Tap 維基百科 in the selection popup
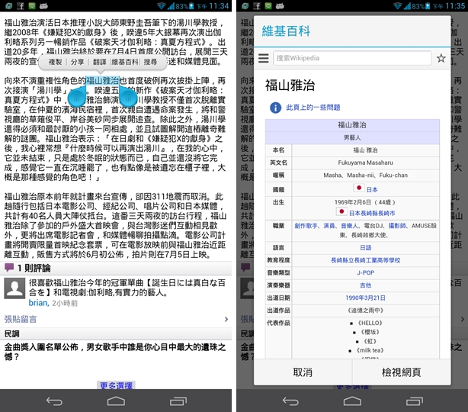468x412 pixels. pyautogui.click(x=125, y=62)
